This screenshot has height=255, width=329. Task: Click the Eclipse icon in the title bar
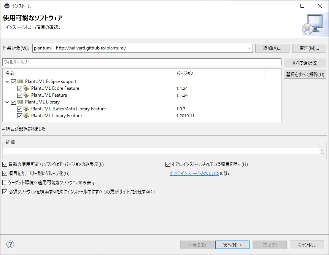(x=6, y=6)
